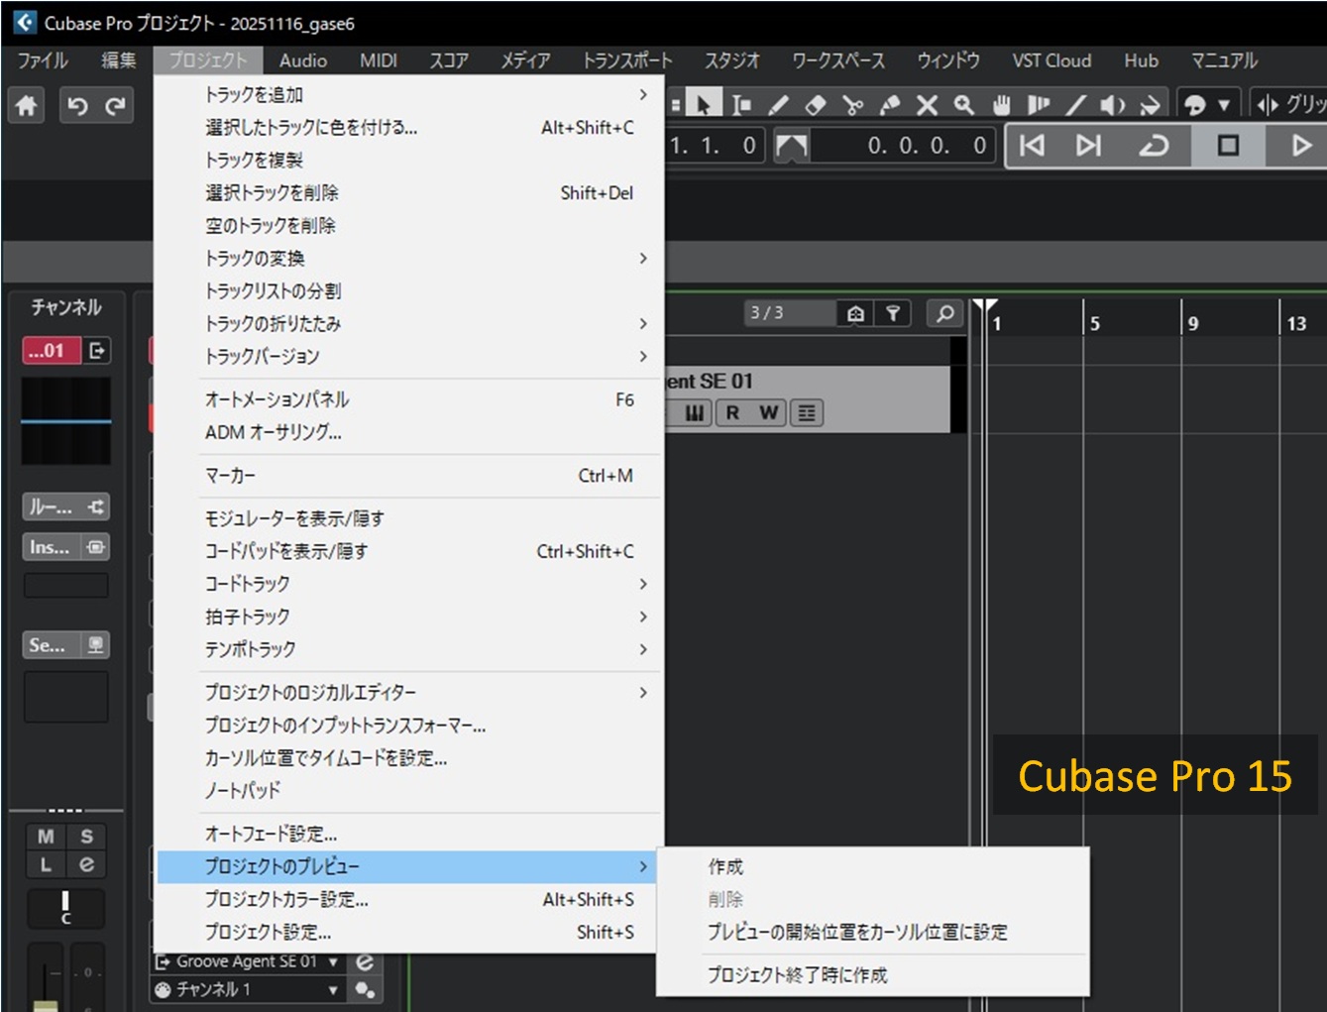Viewport: 1327px width, 1012px height.
Task: Open the Color tool dropdown arrow
Action: [1226, 103]
